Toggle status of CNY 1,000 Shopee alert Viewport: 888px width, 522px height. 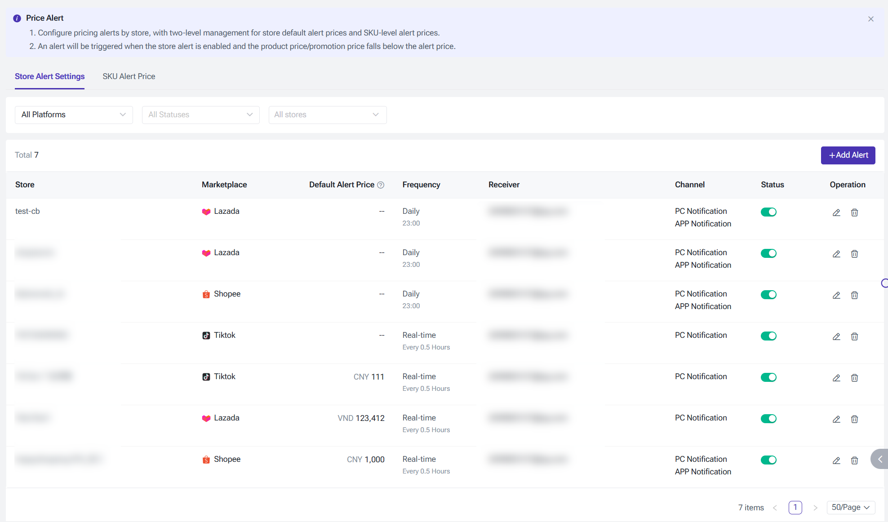[768, 460]
